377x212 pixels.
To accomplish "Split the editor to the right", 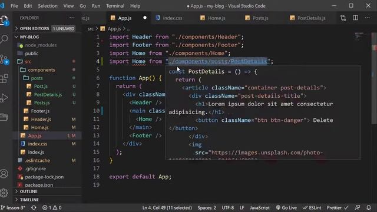I will (355, 18).
